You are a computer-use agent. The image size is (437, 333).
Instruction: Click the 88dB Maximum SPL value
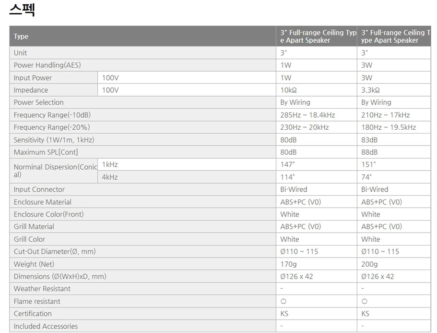tap(369, 152)
